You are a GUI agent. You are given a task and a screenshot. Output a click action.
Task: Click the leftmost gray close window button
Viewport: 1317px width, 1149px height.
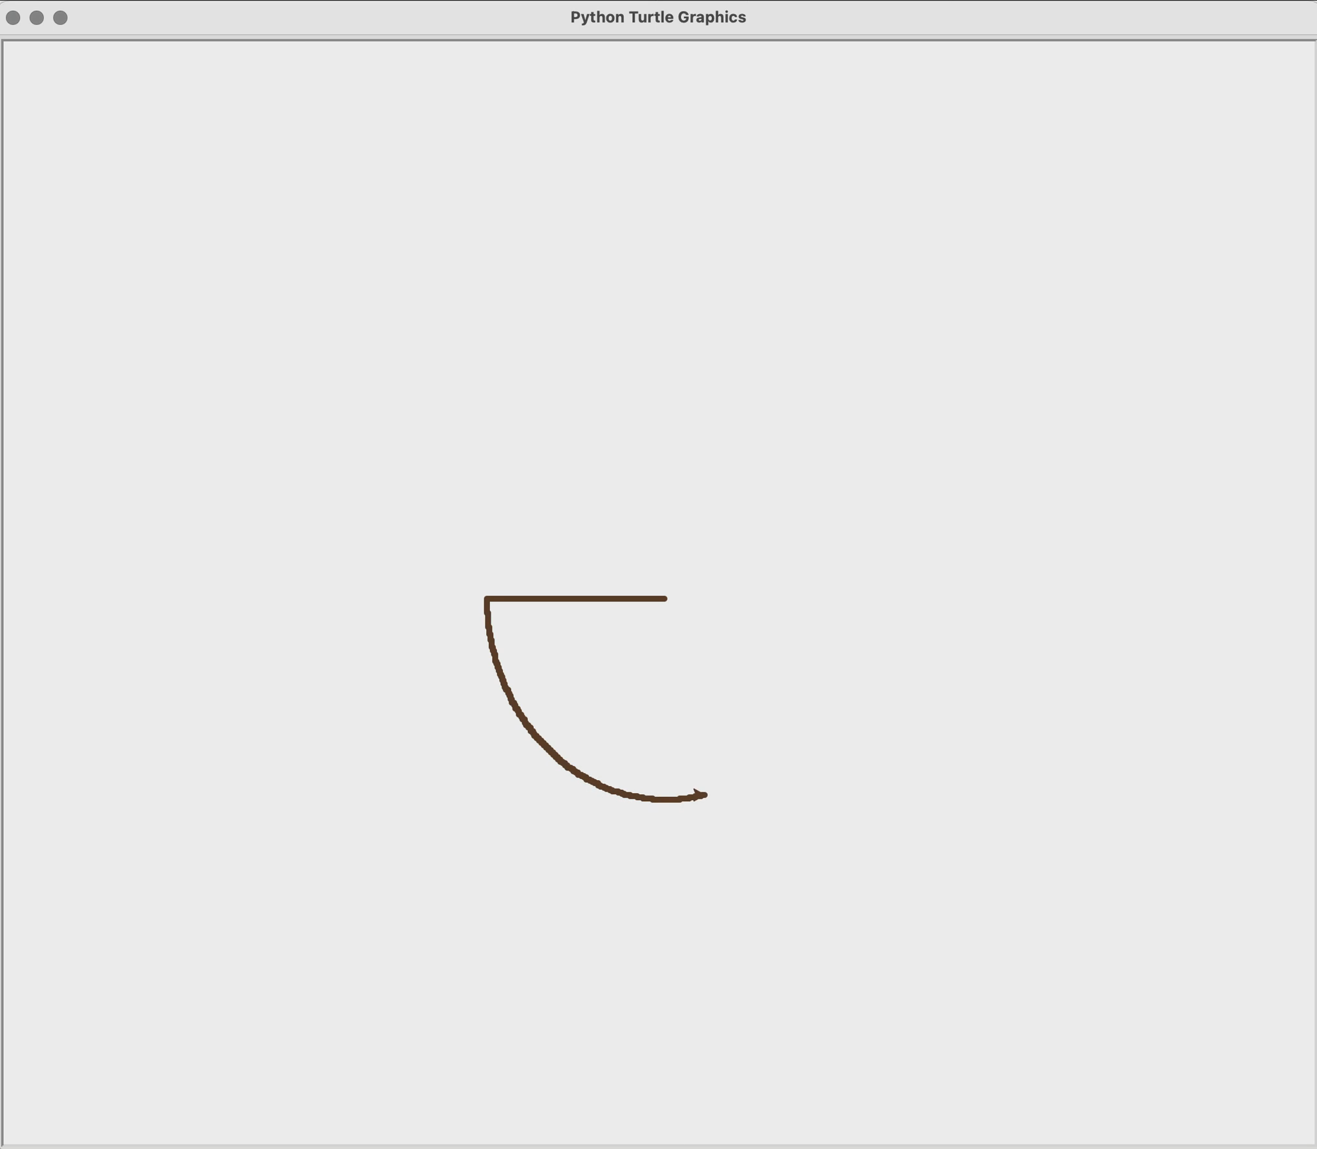pyautogui.click(x=13, y=17)
